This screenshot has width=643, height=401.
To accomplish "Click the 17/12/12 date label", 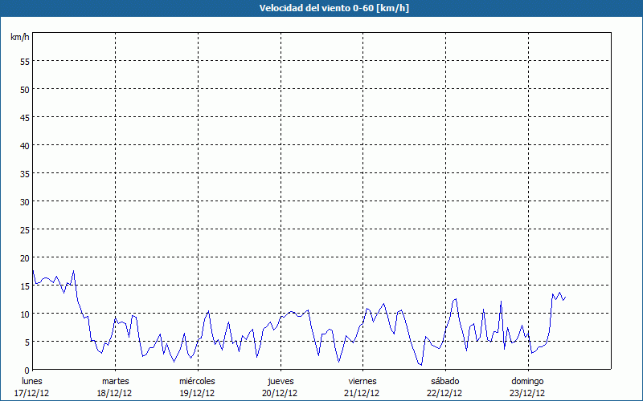I will [x=32, y=393].
